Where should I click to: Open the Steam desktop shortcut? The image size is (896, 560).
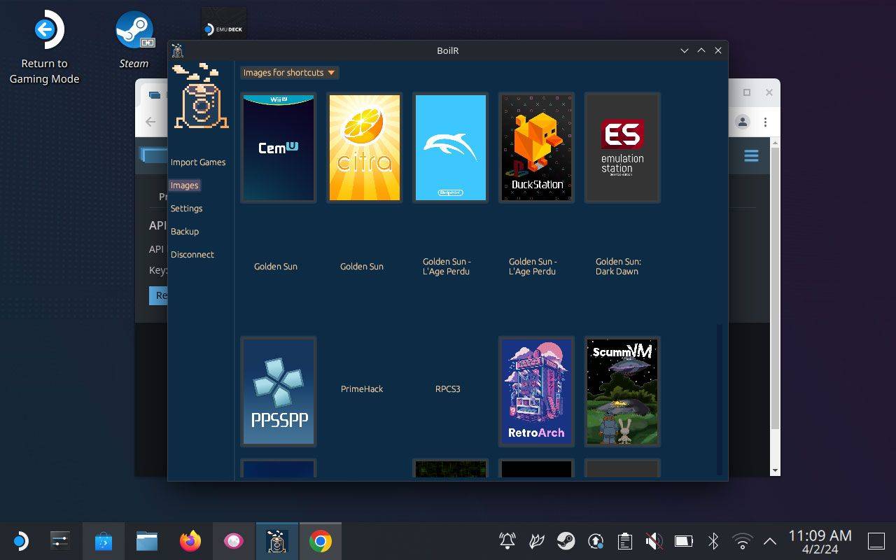(x=134, y=41)
